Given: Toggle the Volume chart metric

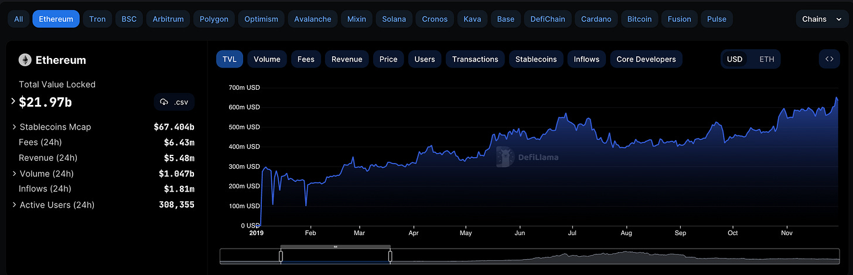Looking at the screenshot, I should (267, 59).
